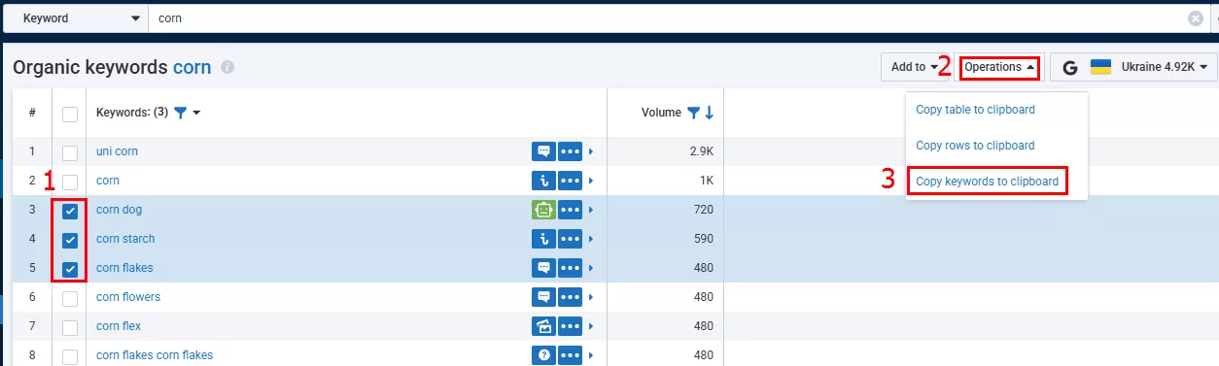
Task: Clear the search field with X icon
Action: [1196, 18]
